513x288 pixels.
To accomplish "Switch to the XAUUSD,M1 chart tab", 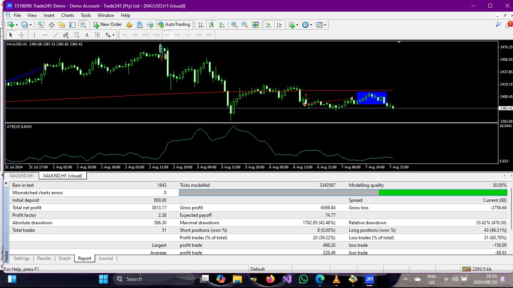I will (x=22, y=175).
